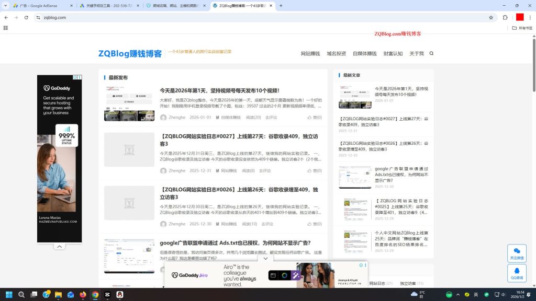Click 去评论 under the 2026年第1天 post
Image resolution: width=536 pixels, height=301 pixels.
coord(271,118)
